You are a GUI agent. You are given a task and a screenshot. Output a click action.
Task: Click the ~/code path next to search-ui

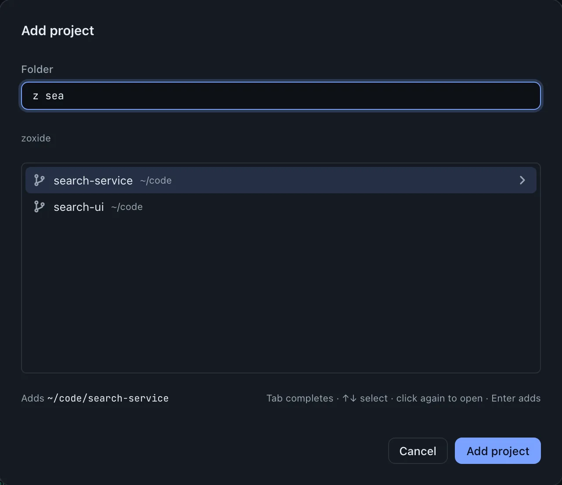127,207
